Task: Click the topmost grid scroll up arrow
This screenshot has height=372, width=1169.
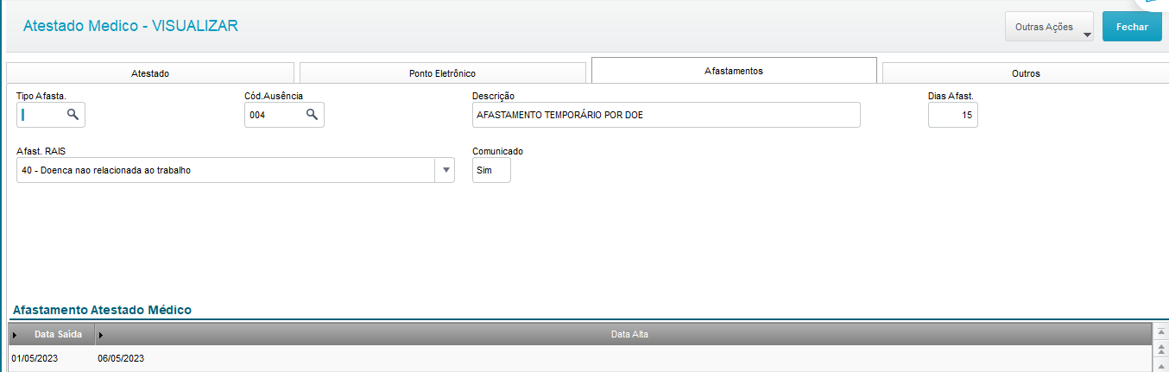Action: [1161, 332]
